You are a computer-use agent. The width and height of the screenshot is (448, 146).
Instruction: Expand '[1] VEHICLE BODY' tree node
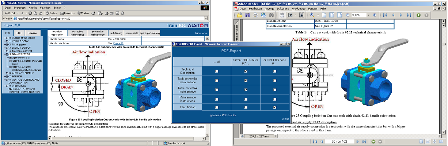click(7, 41)
